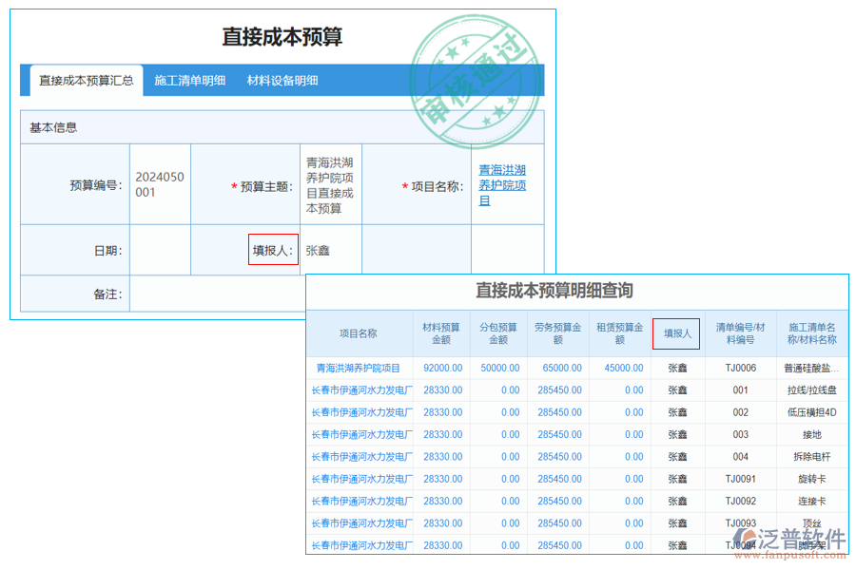This screenshot has width=856, height=570.
Task: Click the 备注 input field
Action: click(x=217, y=294)
